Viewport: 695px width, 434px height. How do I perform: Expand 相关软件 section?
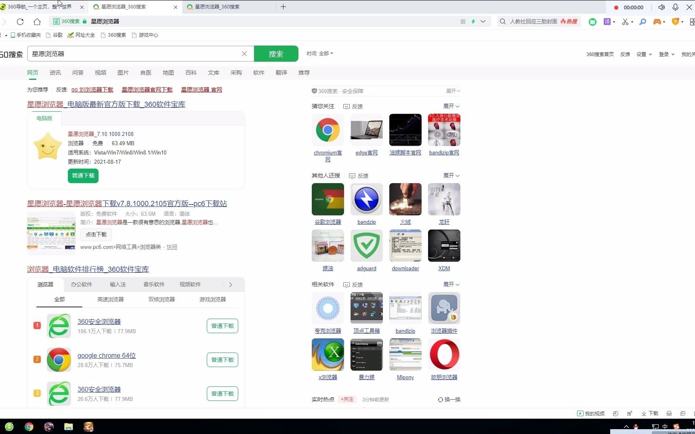pyautogui.click(x=451, y=284)
